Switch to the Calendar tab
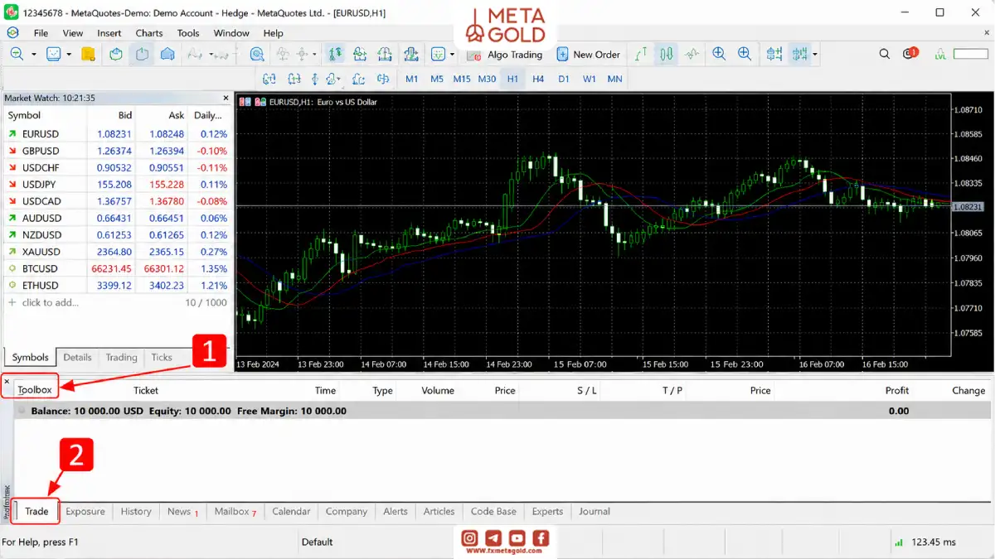The image size is (995, 559). tap(291, 511)
